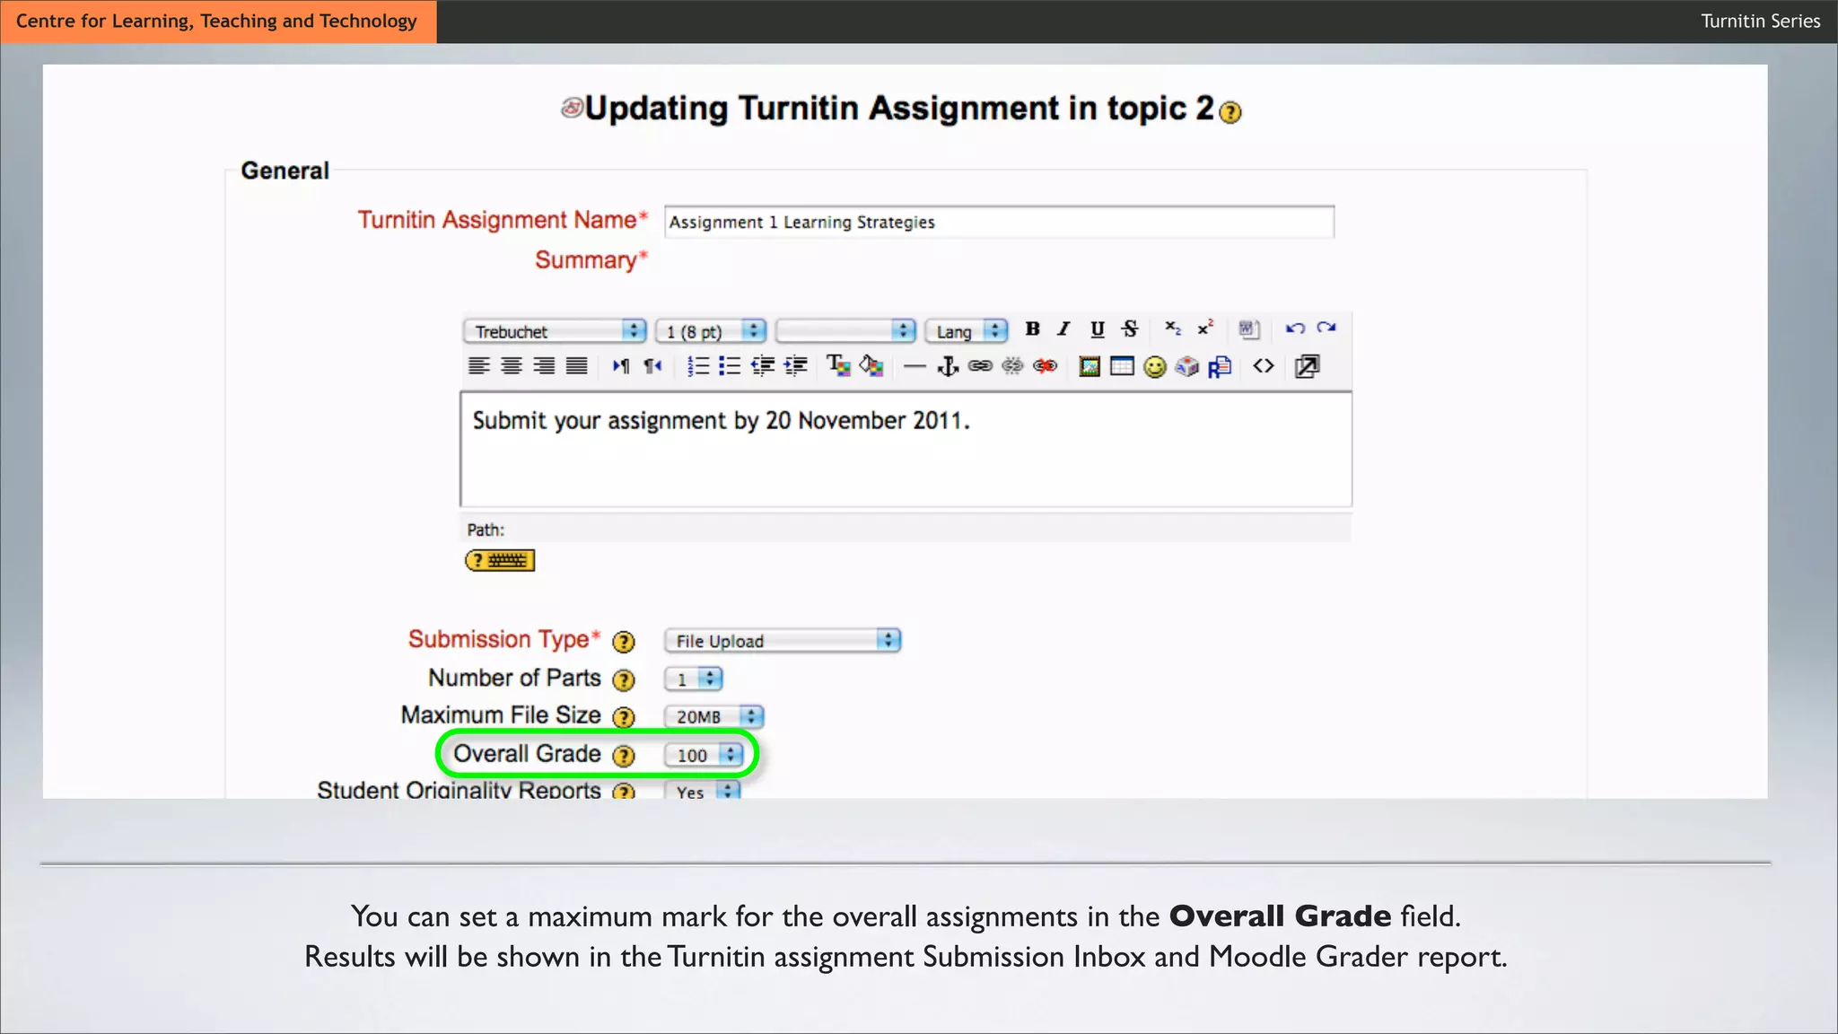
Task: Toggle HTML source view
Action: (x=1264, y=366)
